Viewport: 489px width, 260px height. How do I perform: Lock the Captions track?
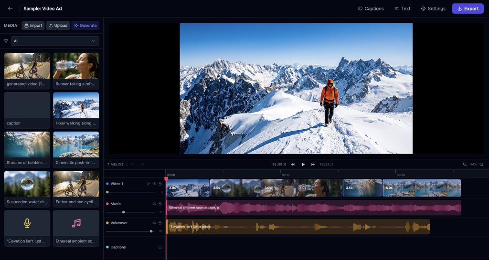(160, 247)
